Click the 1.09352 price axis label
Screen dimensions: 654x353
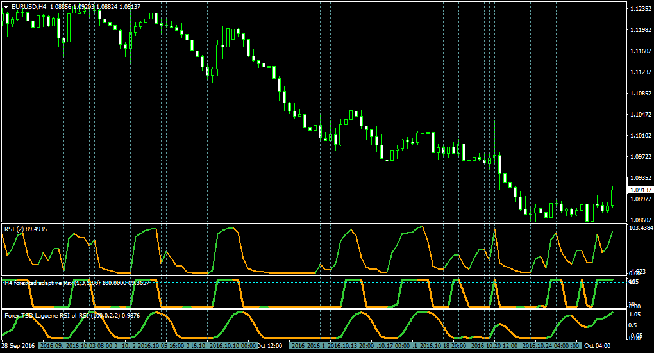(x=641, y=178)
